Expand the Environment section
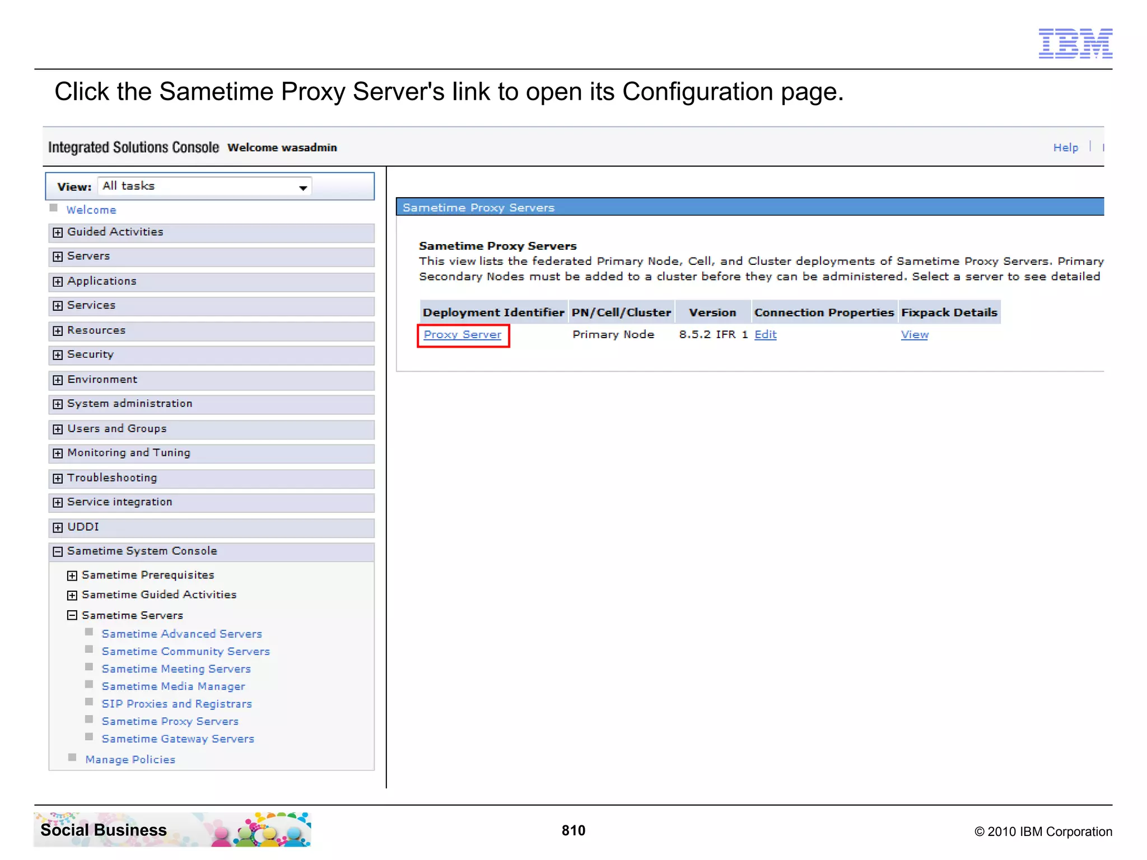The height and width of the screenshot is (860, 1147). point(58,380)
